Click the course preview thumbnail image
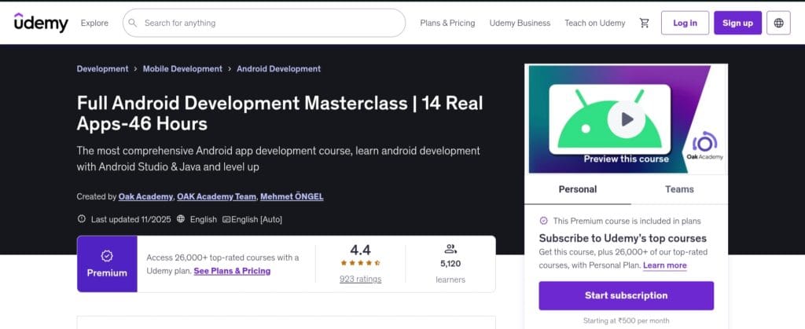 (626, 119)
